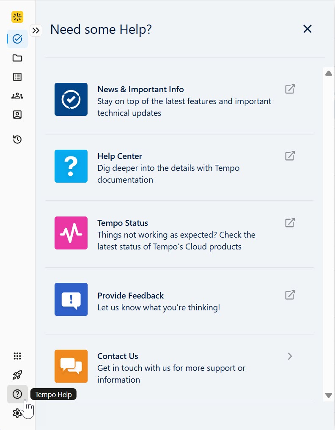Screen dimensions: 335x430
Task: Click the contact card icon in sidebar
Action: [x=17, y=115]
